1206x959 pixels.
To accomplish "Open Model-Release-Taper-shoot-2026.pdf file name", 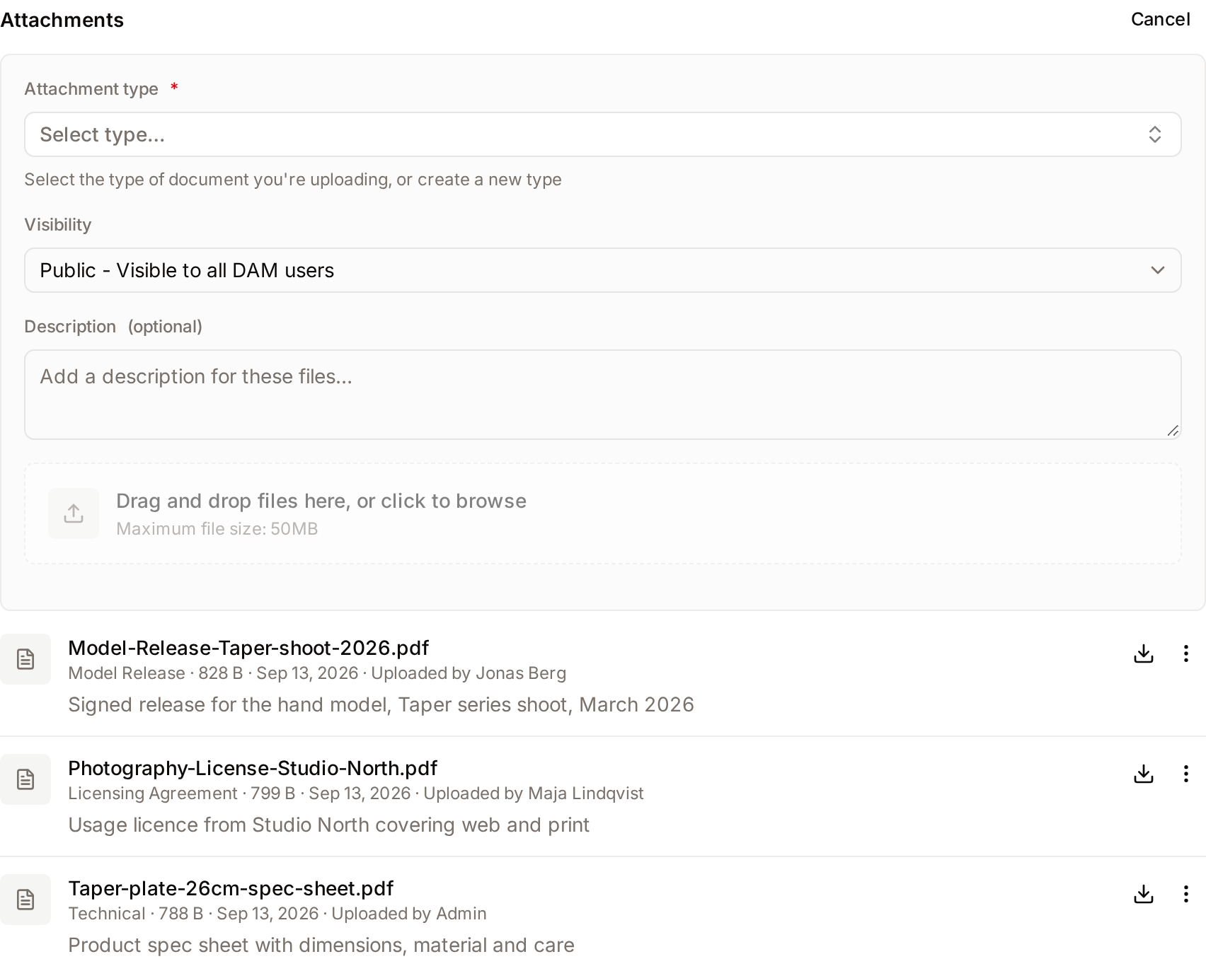I will click(248, 648).
